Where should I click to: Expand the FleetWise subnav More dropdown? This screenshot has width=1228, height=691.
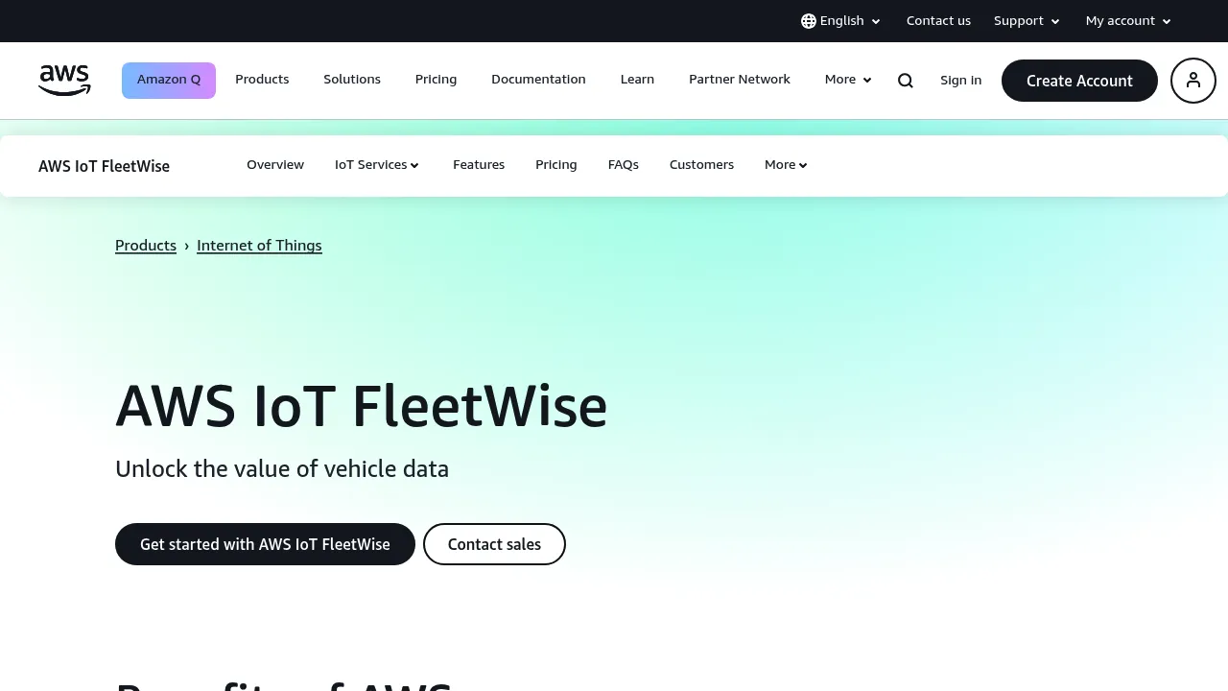786,165
